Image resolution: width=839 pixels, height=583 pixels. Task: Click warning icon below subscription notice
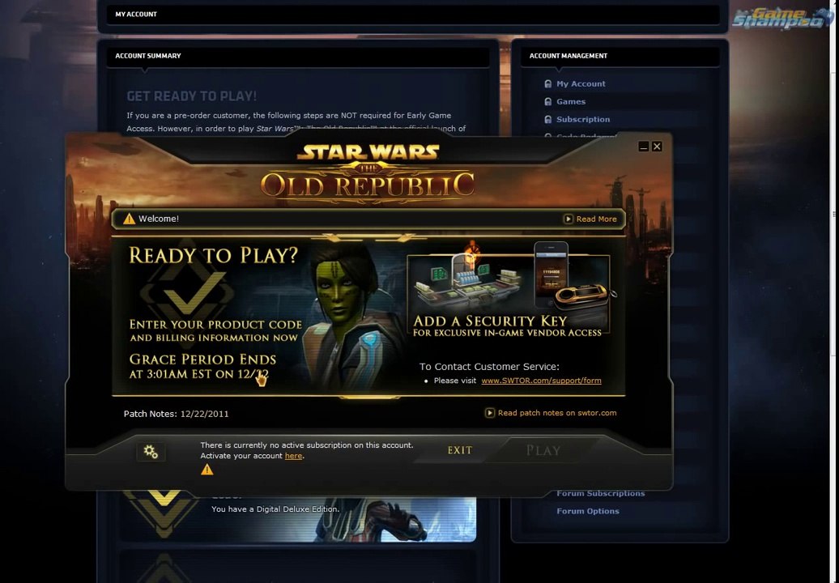(x=207, y=470)
